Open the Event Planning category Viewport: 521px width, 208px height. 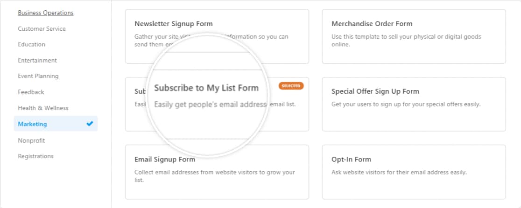(38, 76)
